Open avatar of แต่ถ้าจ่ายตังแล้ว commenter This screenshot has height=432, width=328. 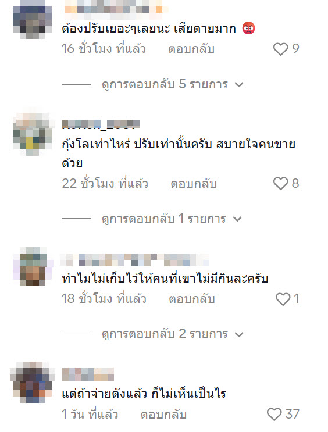[x=32, y=382]
